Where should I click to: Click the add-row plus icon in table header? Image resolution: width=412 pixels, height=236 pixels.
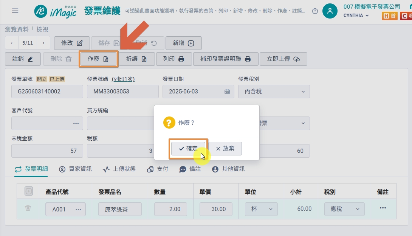click(29, 191)
